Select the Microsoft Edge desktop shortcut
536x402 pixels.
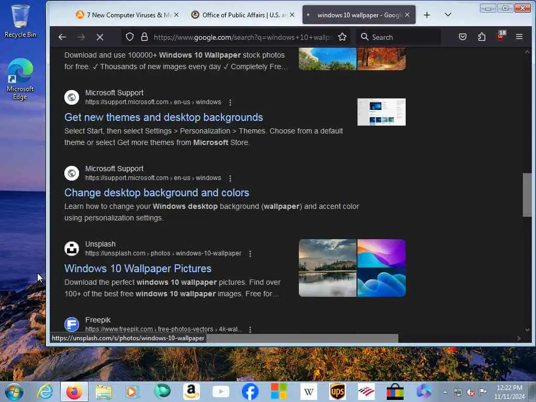(20, 80)
